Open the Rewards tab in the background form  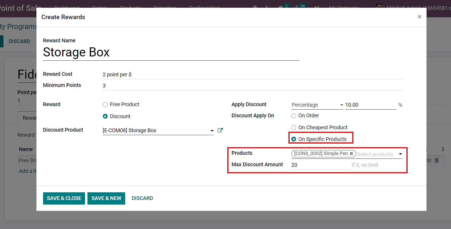pyautogui.click(x=27, y=118)
